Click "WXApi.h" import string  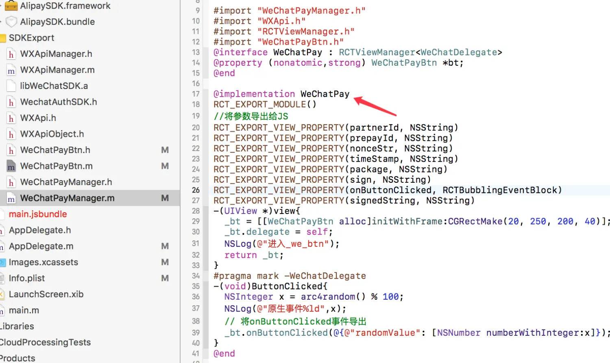click(x=281, y=21)
